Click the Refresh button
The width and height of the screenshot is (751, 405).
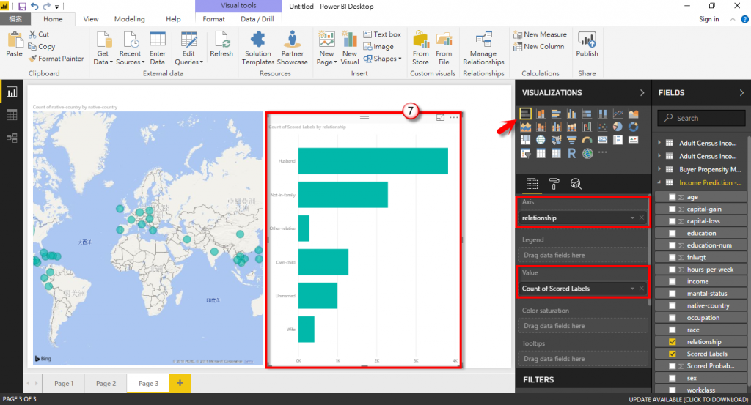pyautogui.click(x=221, y=44)
